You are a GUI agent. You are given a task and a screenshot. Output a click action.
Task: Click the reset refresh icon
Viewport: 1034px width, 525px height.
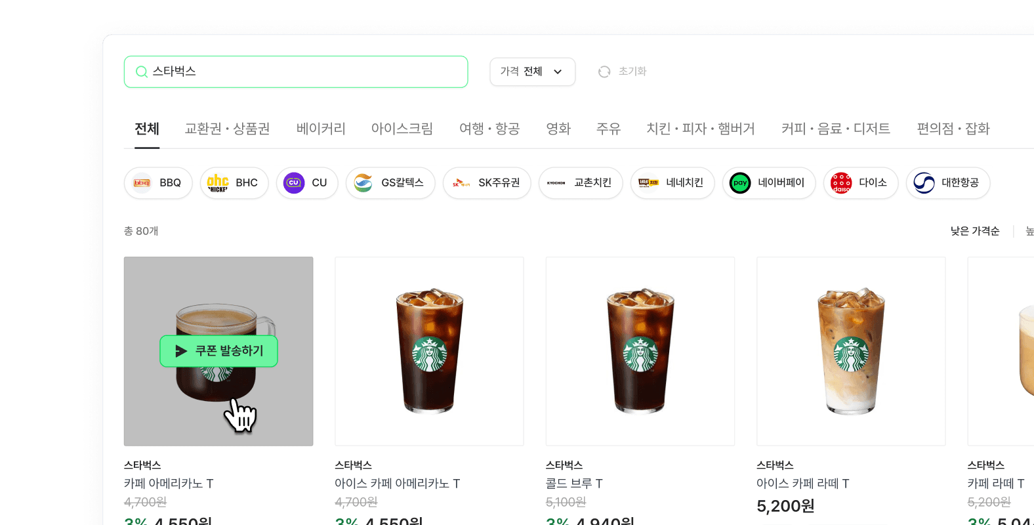pos(604,72)
